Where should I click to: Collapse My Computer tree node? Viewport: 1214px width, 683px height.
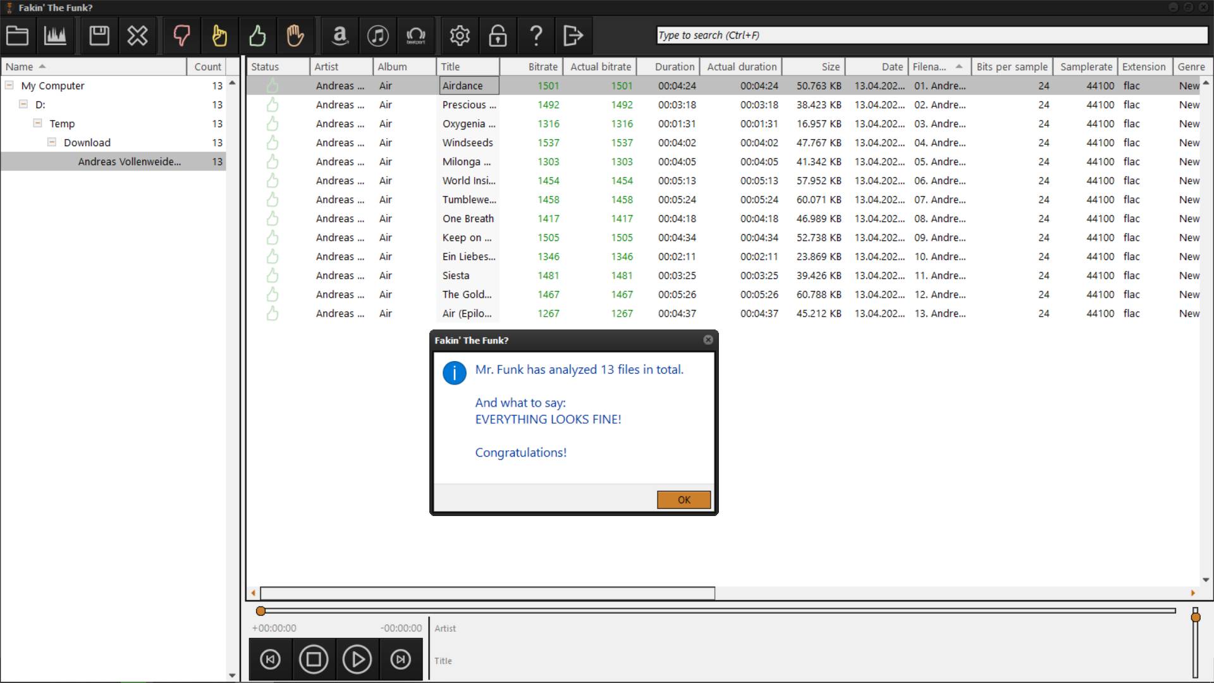point(9,85)
